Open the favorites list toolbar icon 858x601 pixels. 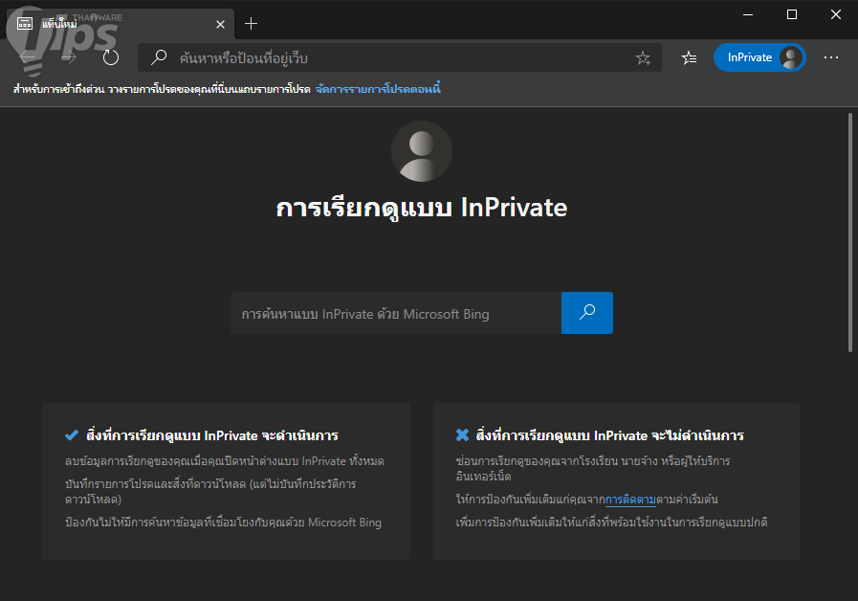click(x=689, y=57)
